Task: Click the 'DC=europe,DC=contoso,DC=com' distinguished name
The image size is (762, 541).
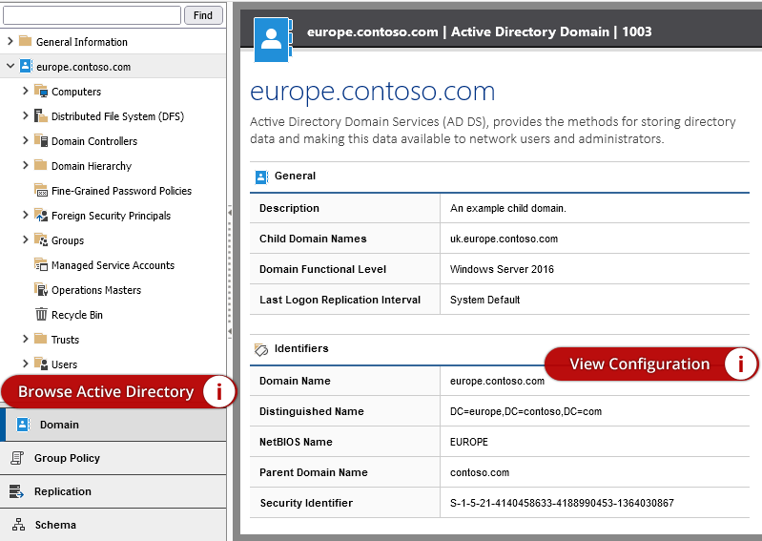Action: (x=525, y=411)
